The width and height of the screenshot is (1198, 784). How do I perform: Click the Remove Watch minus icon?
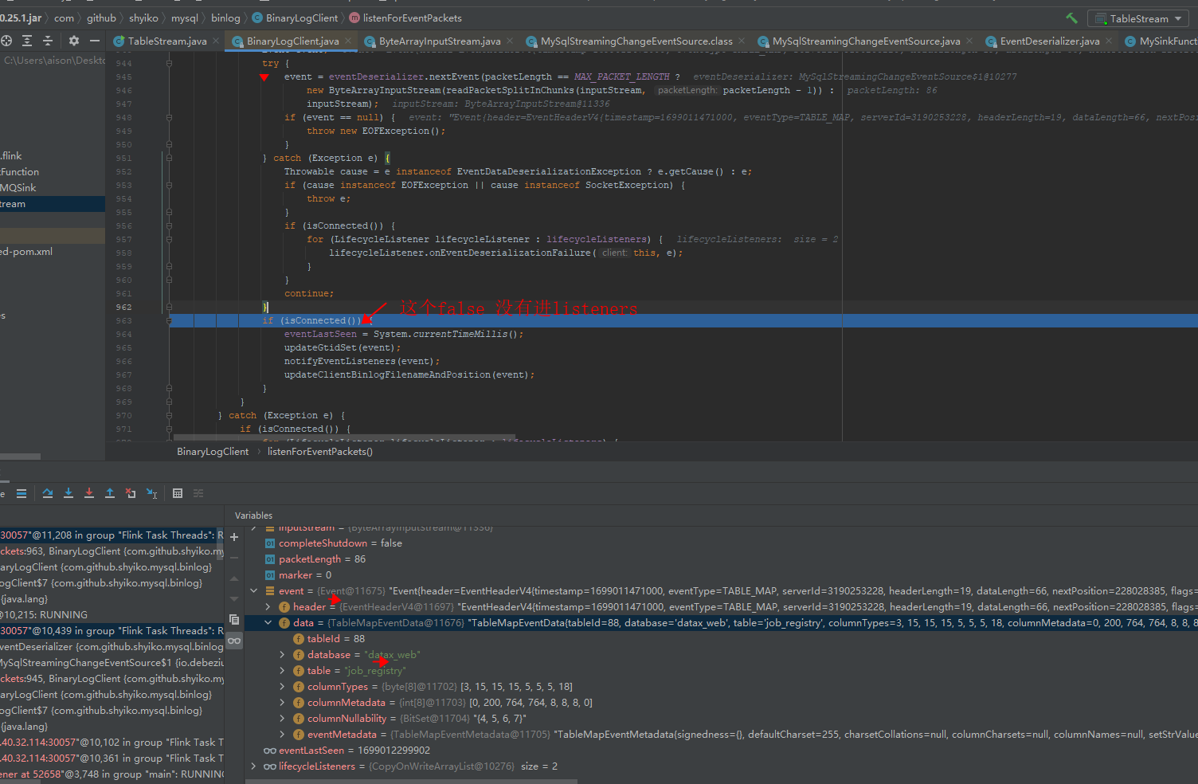[234, 558]
